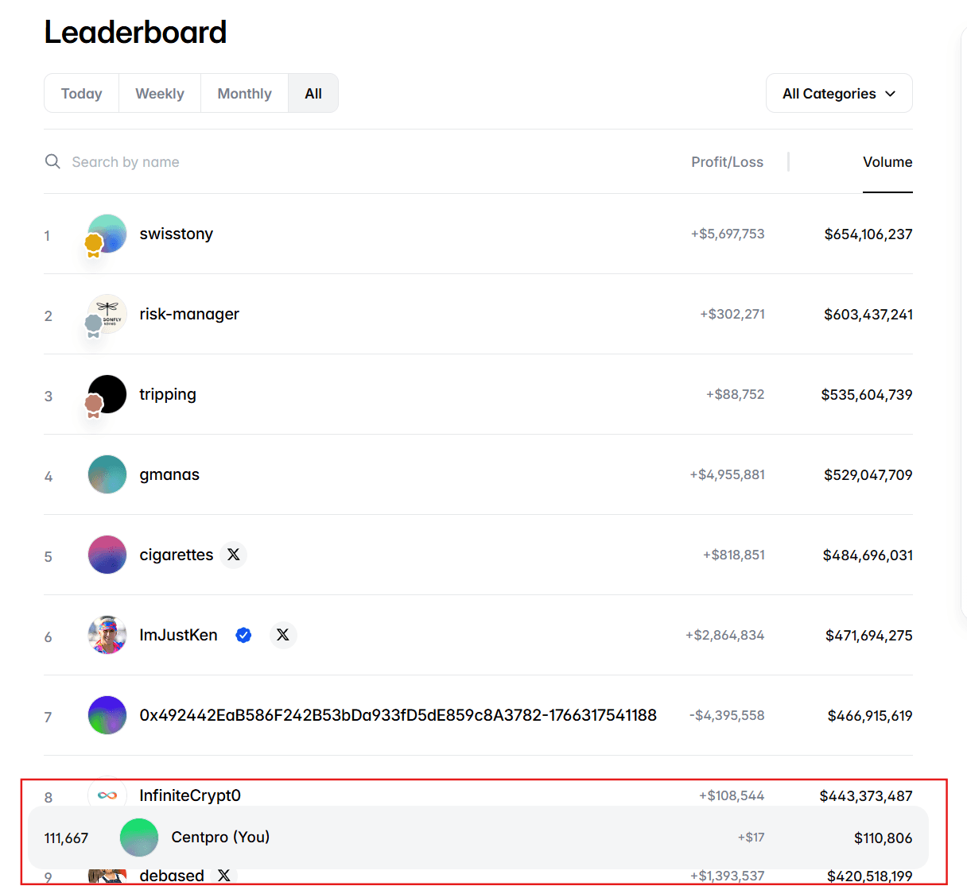Switch to the Weekly tab

[x=159, y=93]
